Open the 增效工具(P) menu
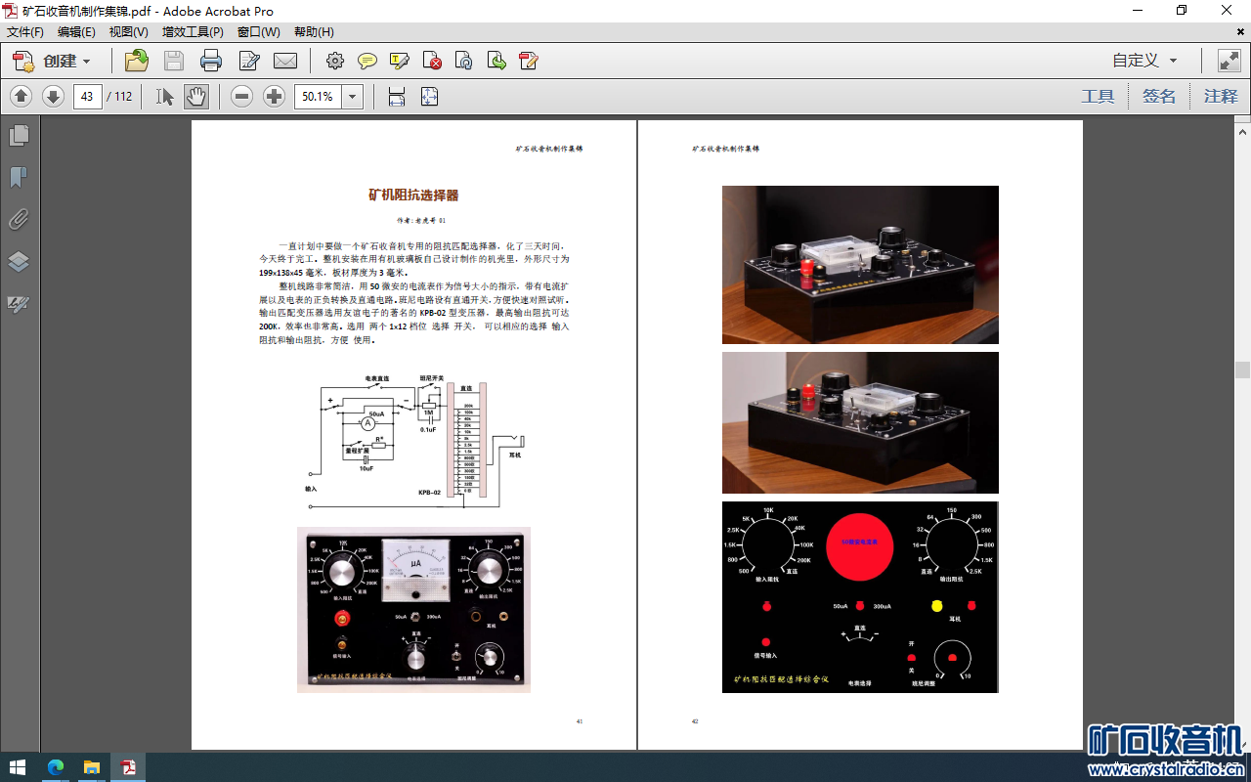 click(x=193, y=32)
